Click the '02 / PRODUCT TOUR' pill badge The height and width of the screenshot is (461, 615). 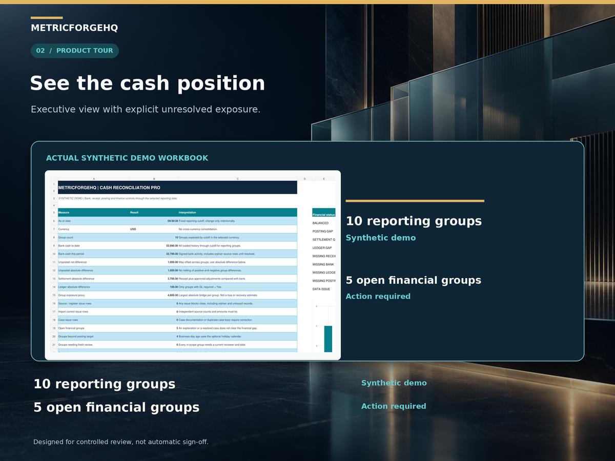pos(75,51)
